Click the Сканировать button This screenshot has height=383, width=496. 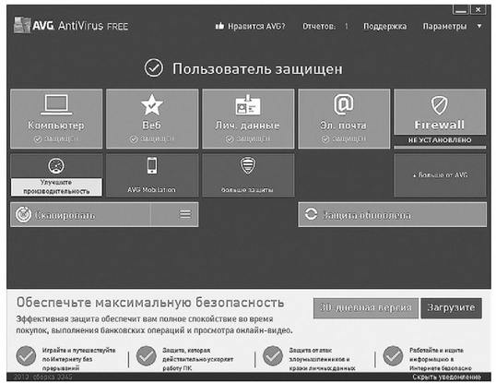(80, 215)
